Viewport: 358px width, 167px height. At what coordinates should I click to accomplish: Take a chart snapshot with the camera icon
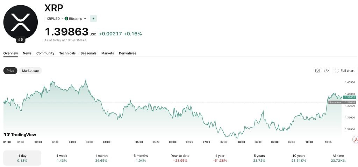click(317, 71)
